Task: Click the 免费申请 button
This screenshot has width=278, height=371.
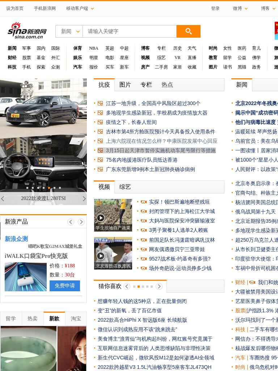Action: (65, 286)
